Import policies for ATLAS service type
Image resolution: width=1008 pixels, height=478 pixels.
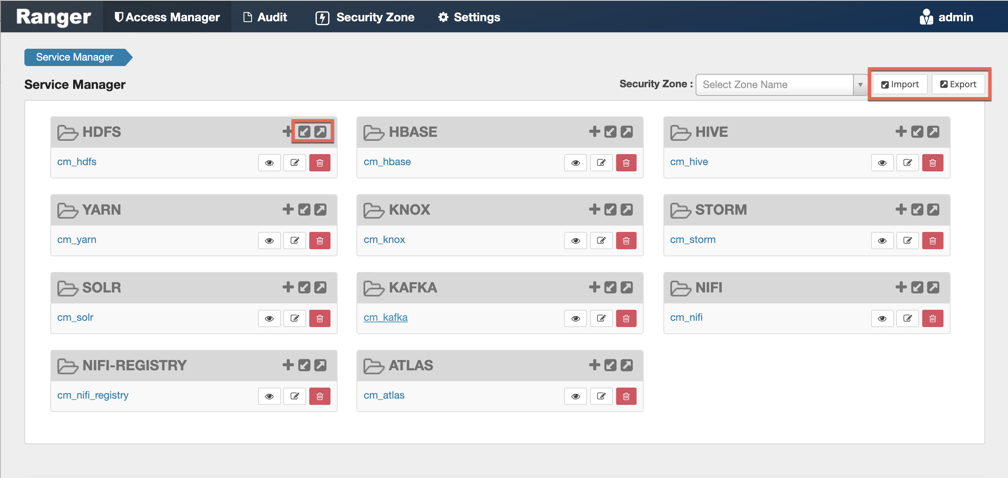click(611, 365)
